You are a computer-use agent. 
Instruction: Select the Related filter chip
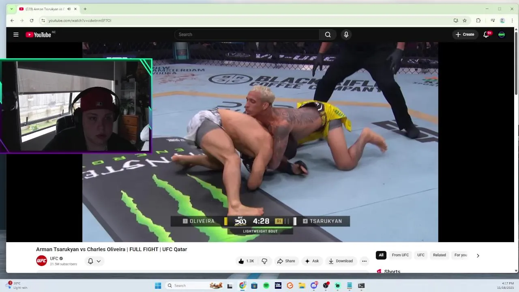coord(439,255)
